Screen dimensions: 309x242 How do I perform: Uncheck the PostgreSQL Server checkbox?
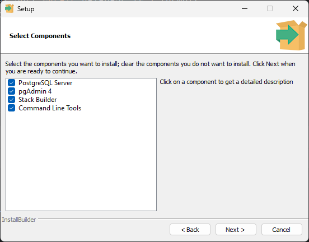11,83
